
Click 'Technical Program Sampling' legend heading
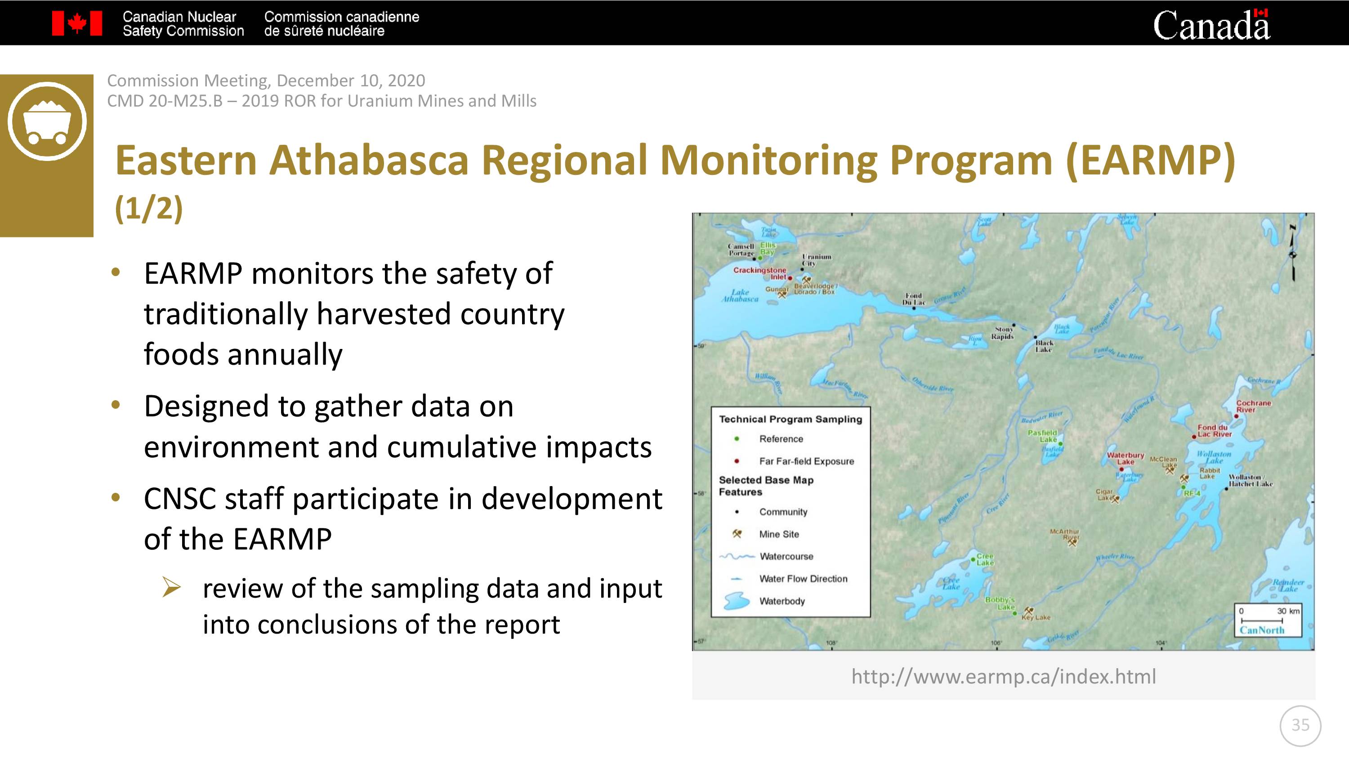pyautogui.click(x=790, y=419)
